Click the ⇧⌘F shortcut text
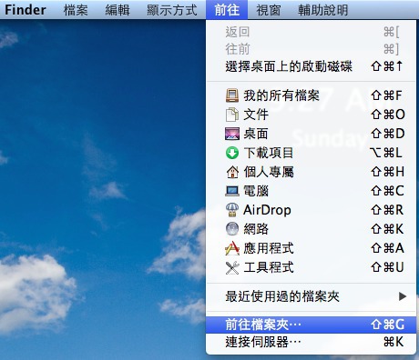Screen dimensions: 419x360 coord(386,95)
